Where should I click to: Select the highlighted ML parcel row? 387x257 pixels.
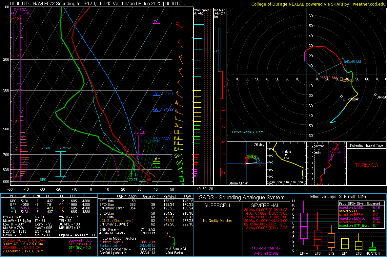point(50,208)
